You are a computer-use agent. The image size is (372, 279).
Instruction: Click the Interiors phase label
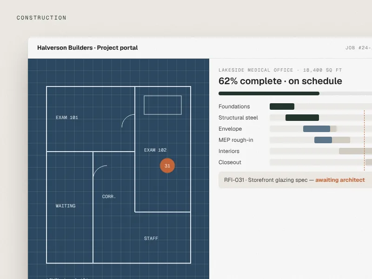[x=229, y=151]
